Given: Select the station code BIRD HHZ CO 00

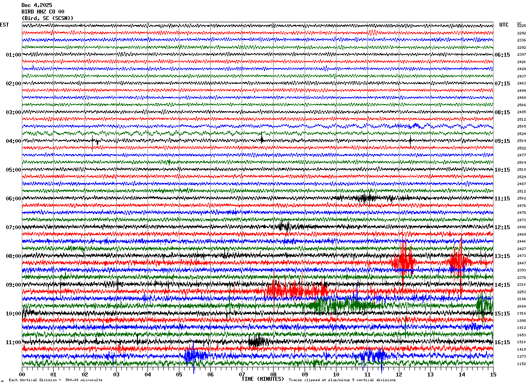Looking at the screenshot, I should (x=43, y=12).
